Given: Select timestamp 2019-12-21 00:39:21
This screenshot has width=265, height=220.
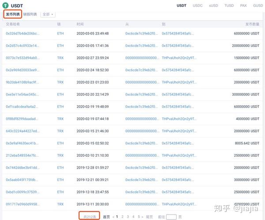Looking at the screenshot, I should (93, 180).
